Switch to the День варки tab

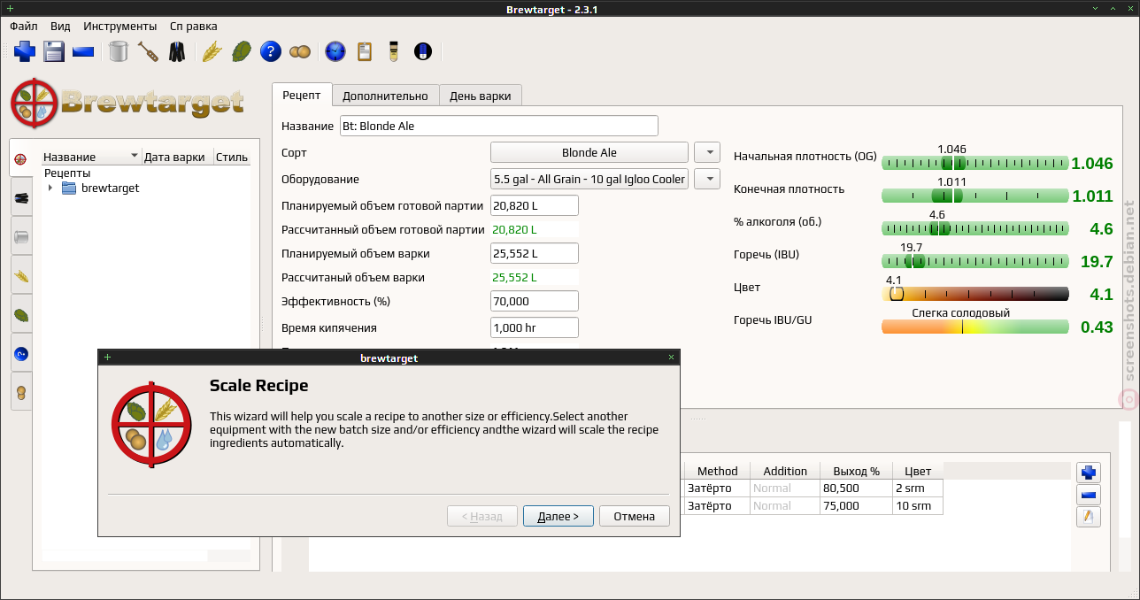pos(481,96)
